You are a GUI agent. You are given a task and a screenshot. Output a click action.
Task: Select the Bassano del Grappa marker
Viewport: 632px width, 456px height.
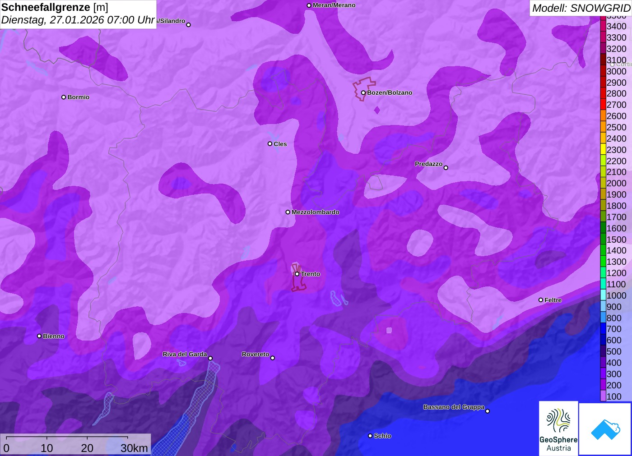[x=488, y=411]
